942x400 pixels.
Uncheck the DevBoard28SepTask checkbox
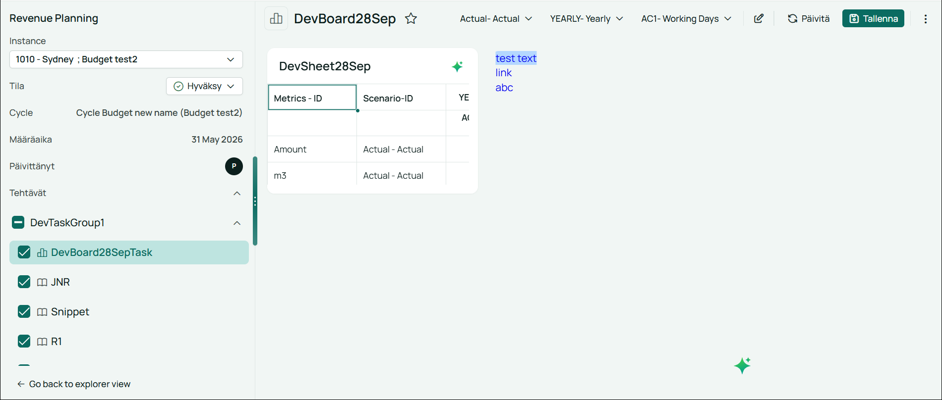pyautogui.click(x=24, y=252)
